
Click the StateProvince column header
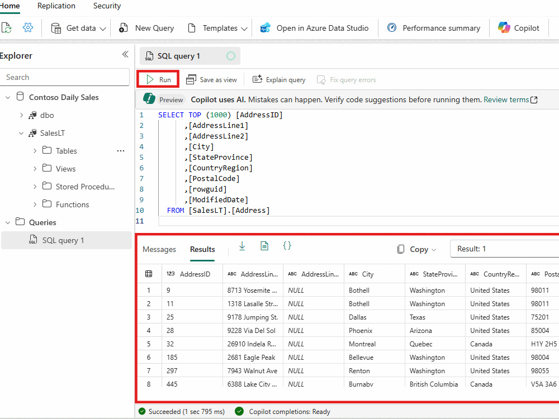point(435,274)
